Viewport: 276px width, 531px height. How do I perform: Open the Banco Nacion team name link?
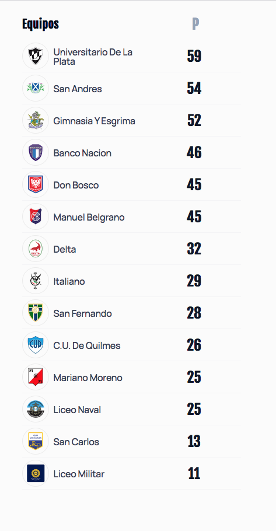[x=82, y=153]
